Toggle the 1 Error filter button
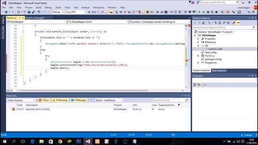 click(x=44, y=100)
